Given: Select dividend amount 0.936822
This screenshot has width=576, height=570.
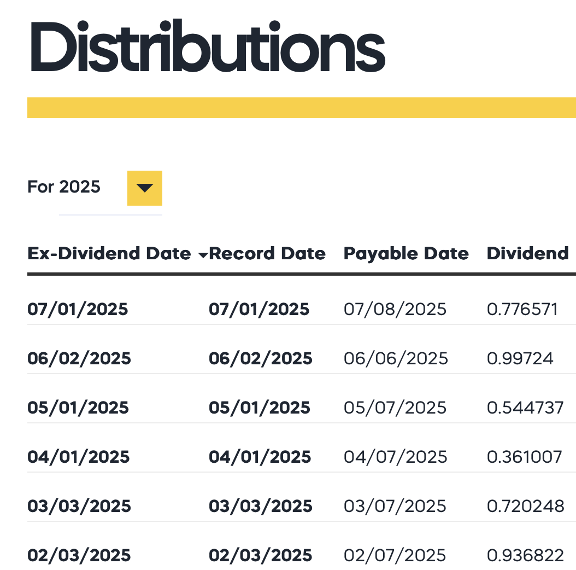Looking at the screenshot, I should 525,555.
